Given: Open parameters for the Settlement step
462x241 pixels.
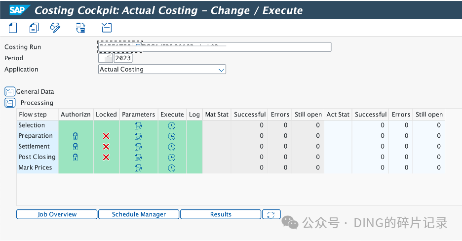Looking at the screenshot, I should (x=138, y=147).
